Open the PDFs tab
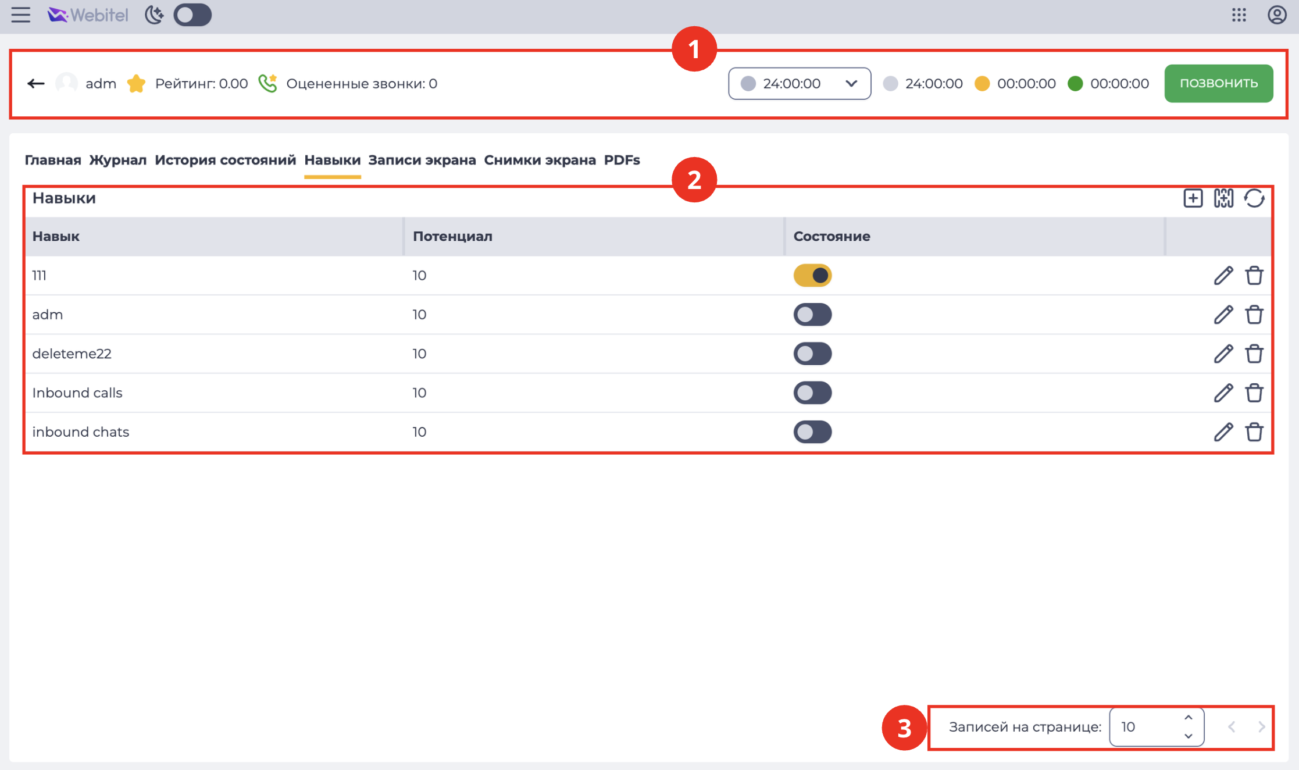This screenshot has width=1299, height=770. [x=622, y=160]
